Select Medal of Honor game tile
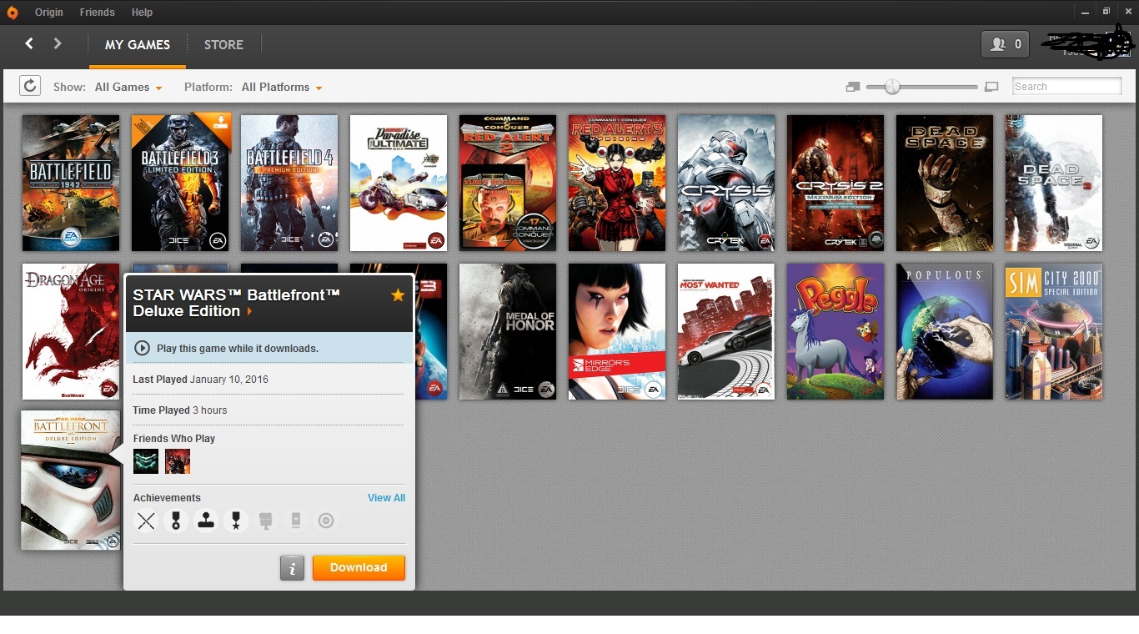 (x=508, y=332)
